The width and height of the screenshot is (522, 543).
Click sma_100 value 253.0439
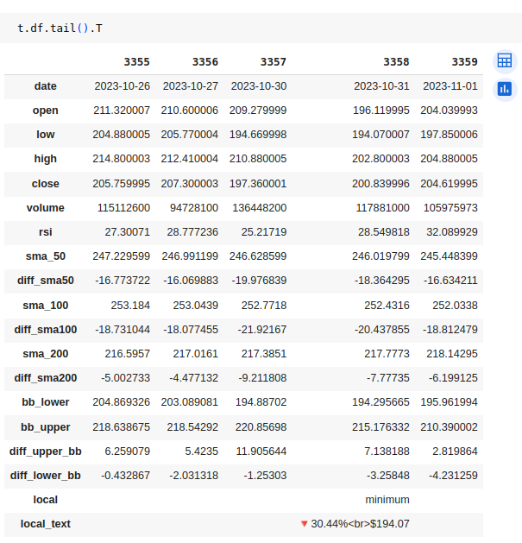[196, 306]
